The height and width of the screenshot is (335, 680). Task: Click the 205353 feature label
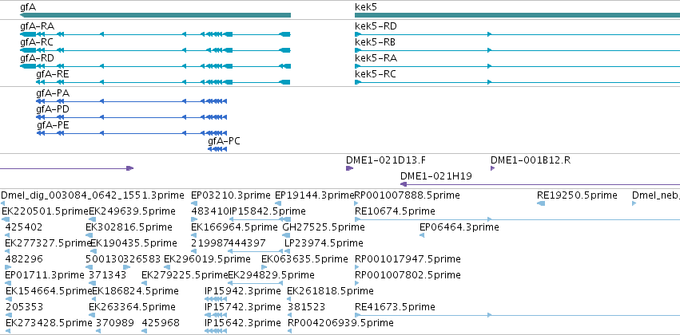[x=24, y=307]
